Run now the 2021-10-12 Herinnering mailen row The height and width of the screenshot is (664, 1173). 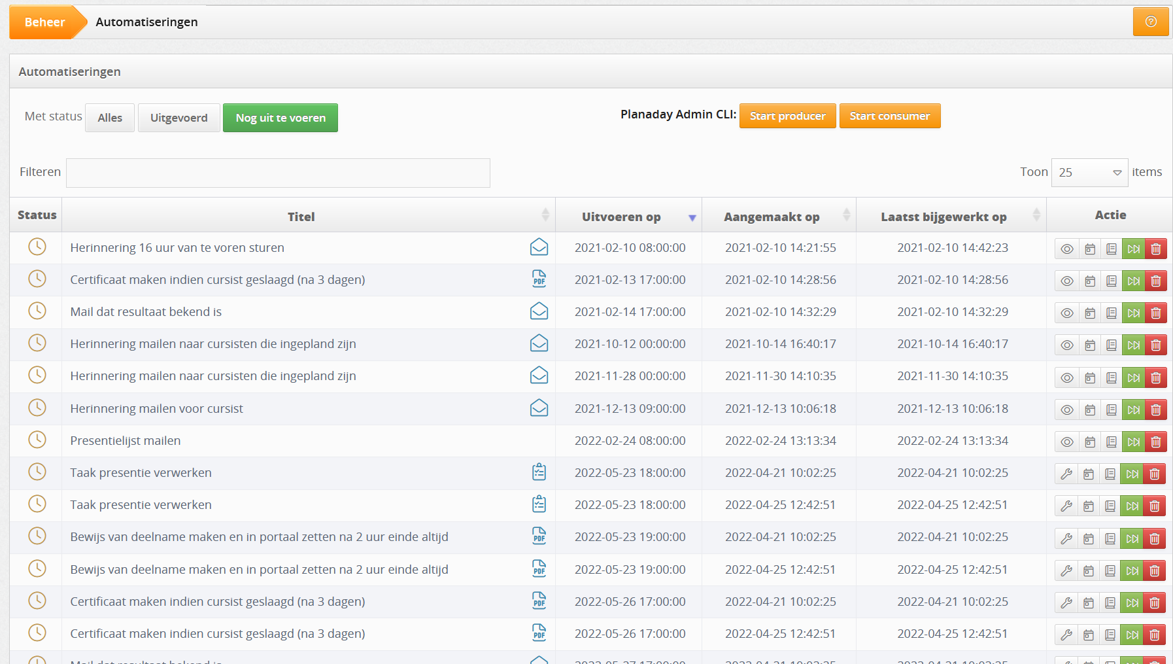[x=1134, y=345]
